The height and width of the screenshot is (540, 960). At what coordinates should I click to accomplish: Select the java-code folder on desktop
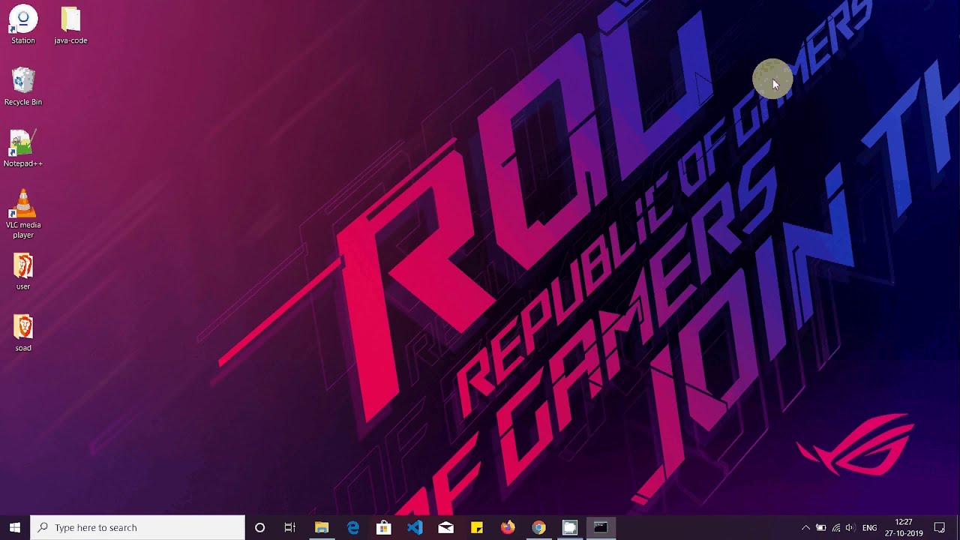tap(70, 25)
